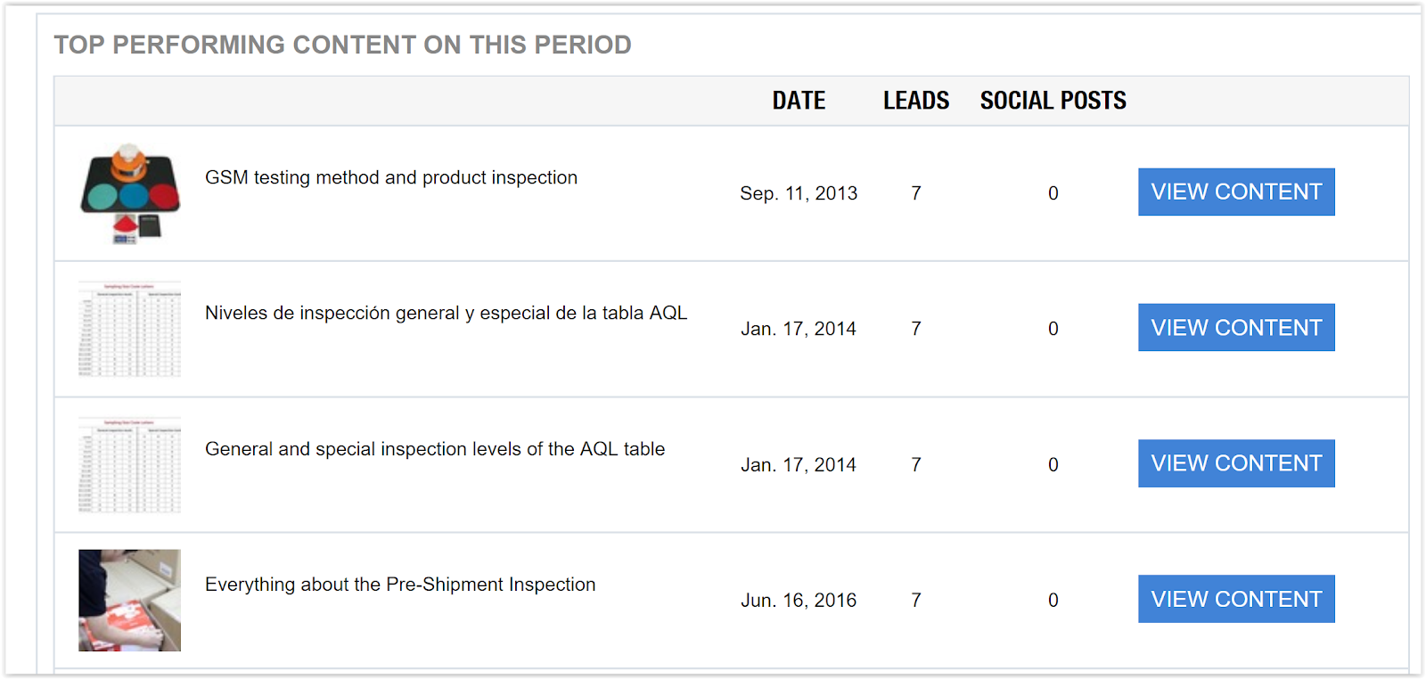Open GSM testing method and product inspection title
The width and height of the screenshot is (1426, 679).
(391, 177)
